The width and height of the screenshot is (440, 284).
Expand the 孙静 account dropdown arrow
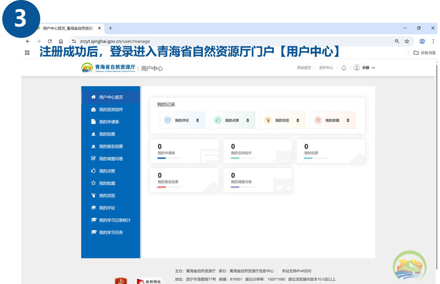pyautogui.click(x=374, y=68)
